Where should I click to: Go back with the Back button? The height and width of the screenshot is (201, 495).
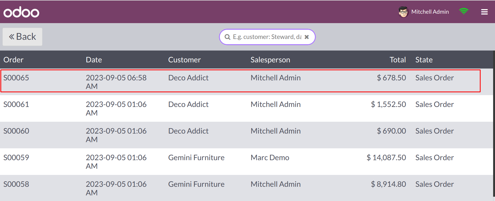tap(22, 37)
